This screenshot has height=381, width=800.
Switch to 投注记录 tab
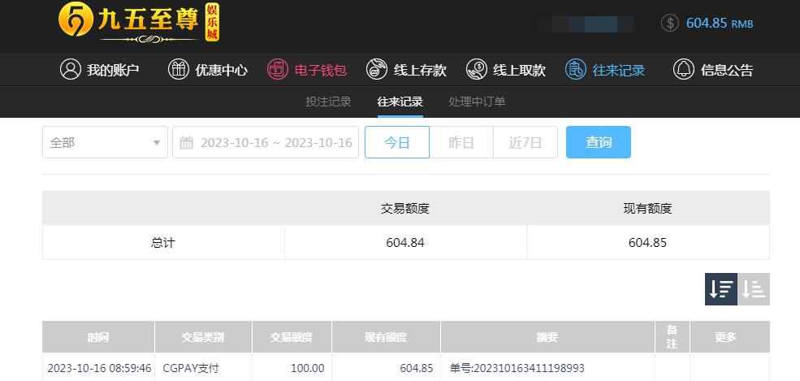coord(329,102)
